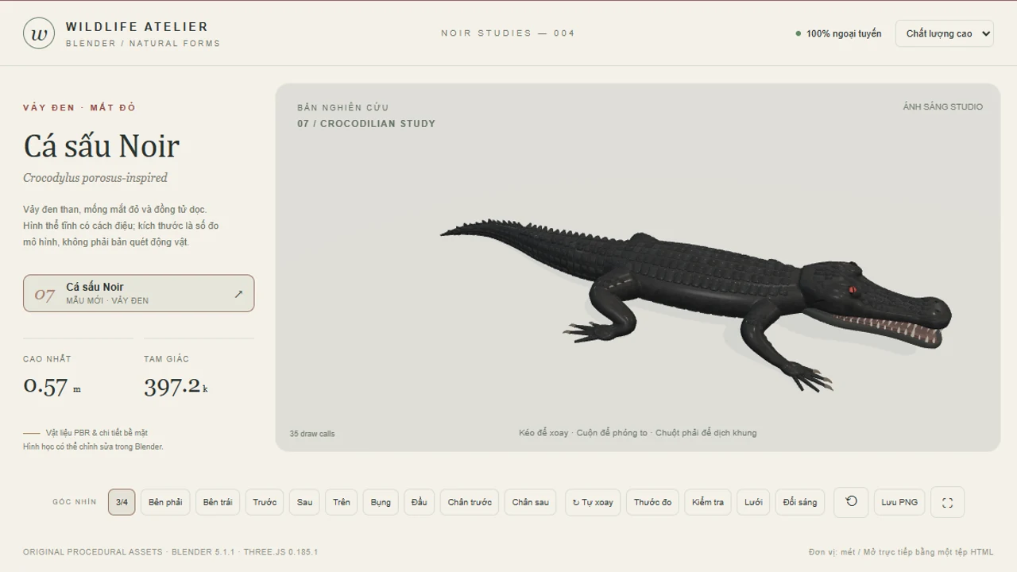Focus on Chân trước view
The height and width of the screenshot is (572, 1017).
pyautogui.click(x=470, y=502)
